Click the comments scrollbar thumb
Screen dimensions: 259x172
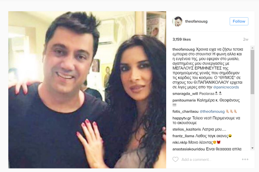252,72
